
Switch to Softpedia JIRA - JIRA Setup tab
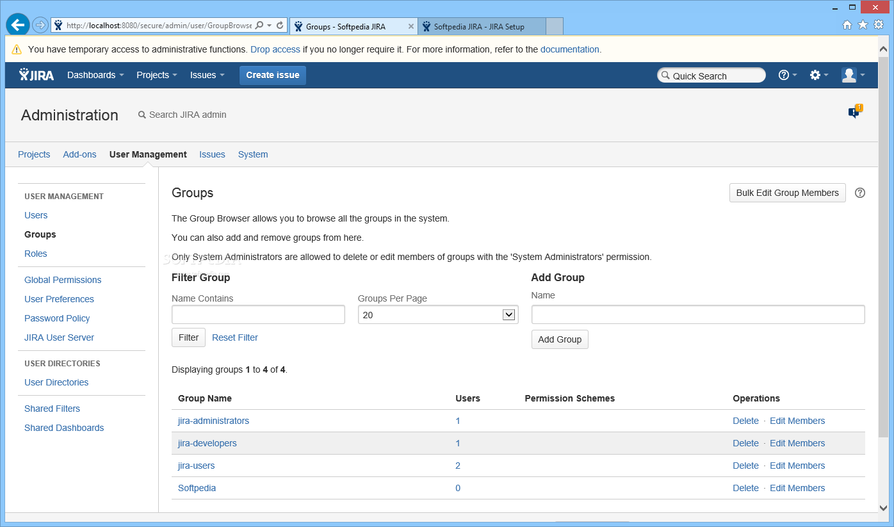(x=482, y=27)
